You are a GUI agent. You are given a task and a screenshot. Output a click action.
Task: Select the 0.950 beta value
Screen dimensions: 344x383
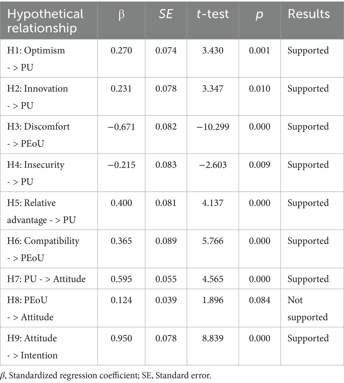click(x=121, y=338)
